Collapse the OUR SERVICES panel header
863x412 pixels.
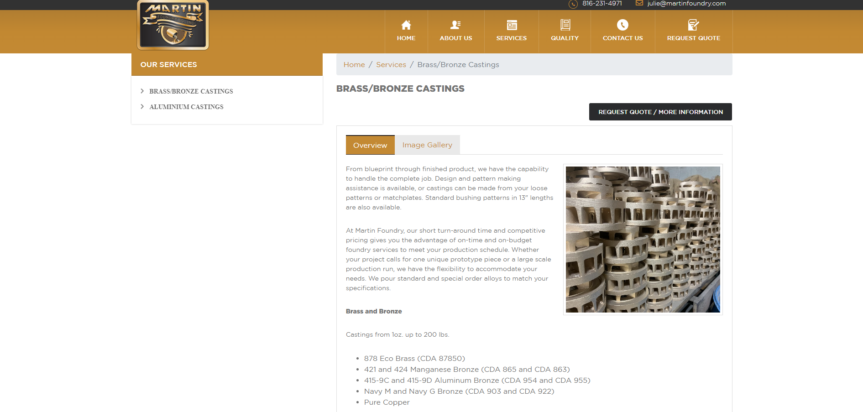[168, 64]
